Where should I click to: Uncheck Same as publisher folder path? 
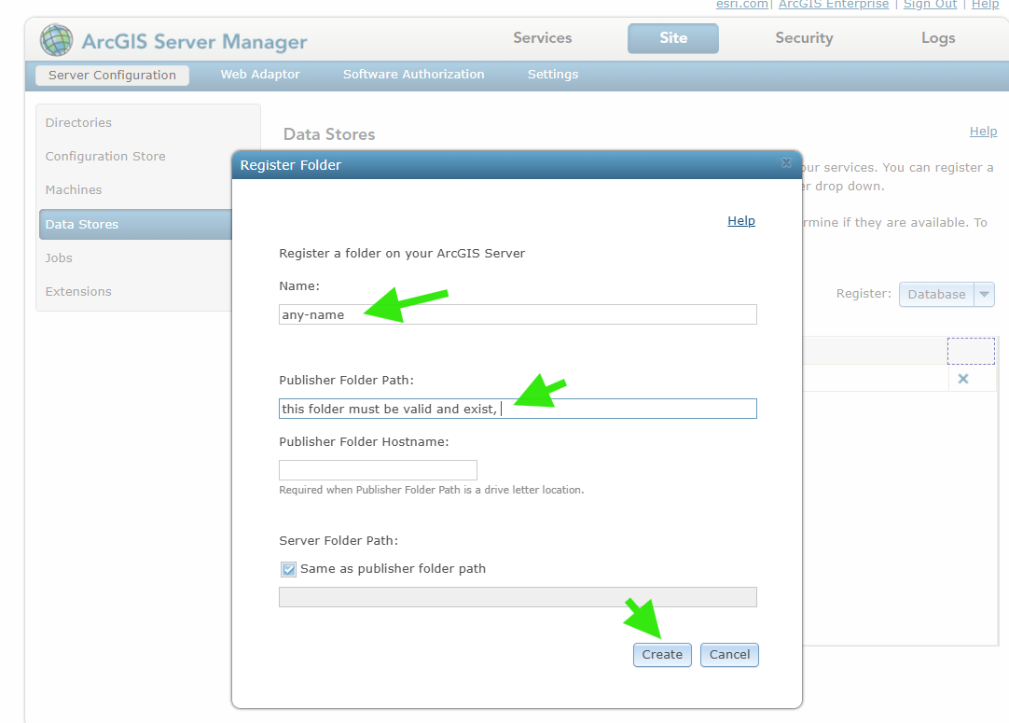tap(289, 569)
